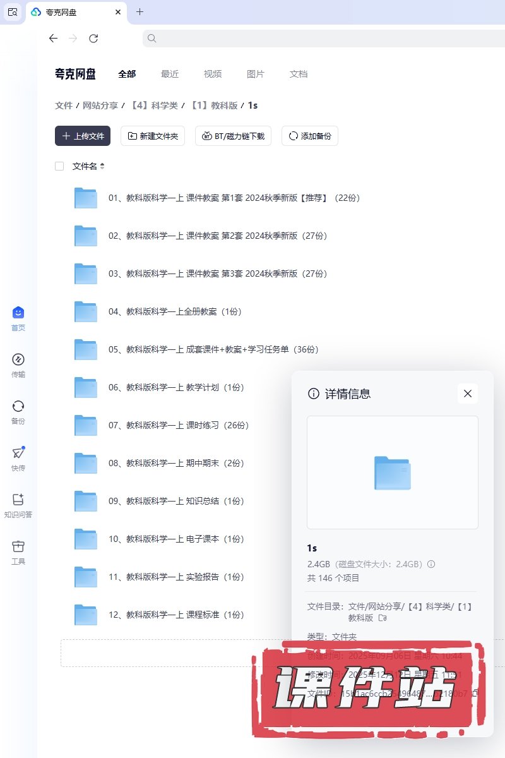Open the 首页 home sidebar icon

point(18,313)
